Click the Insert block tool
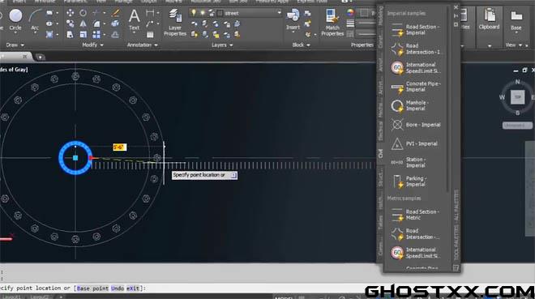This screenshot has height=299, width=535. pyautogui.click(x=293, y=19)
